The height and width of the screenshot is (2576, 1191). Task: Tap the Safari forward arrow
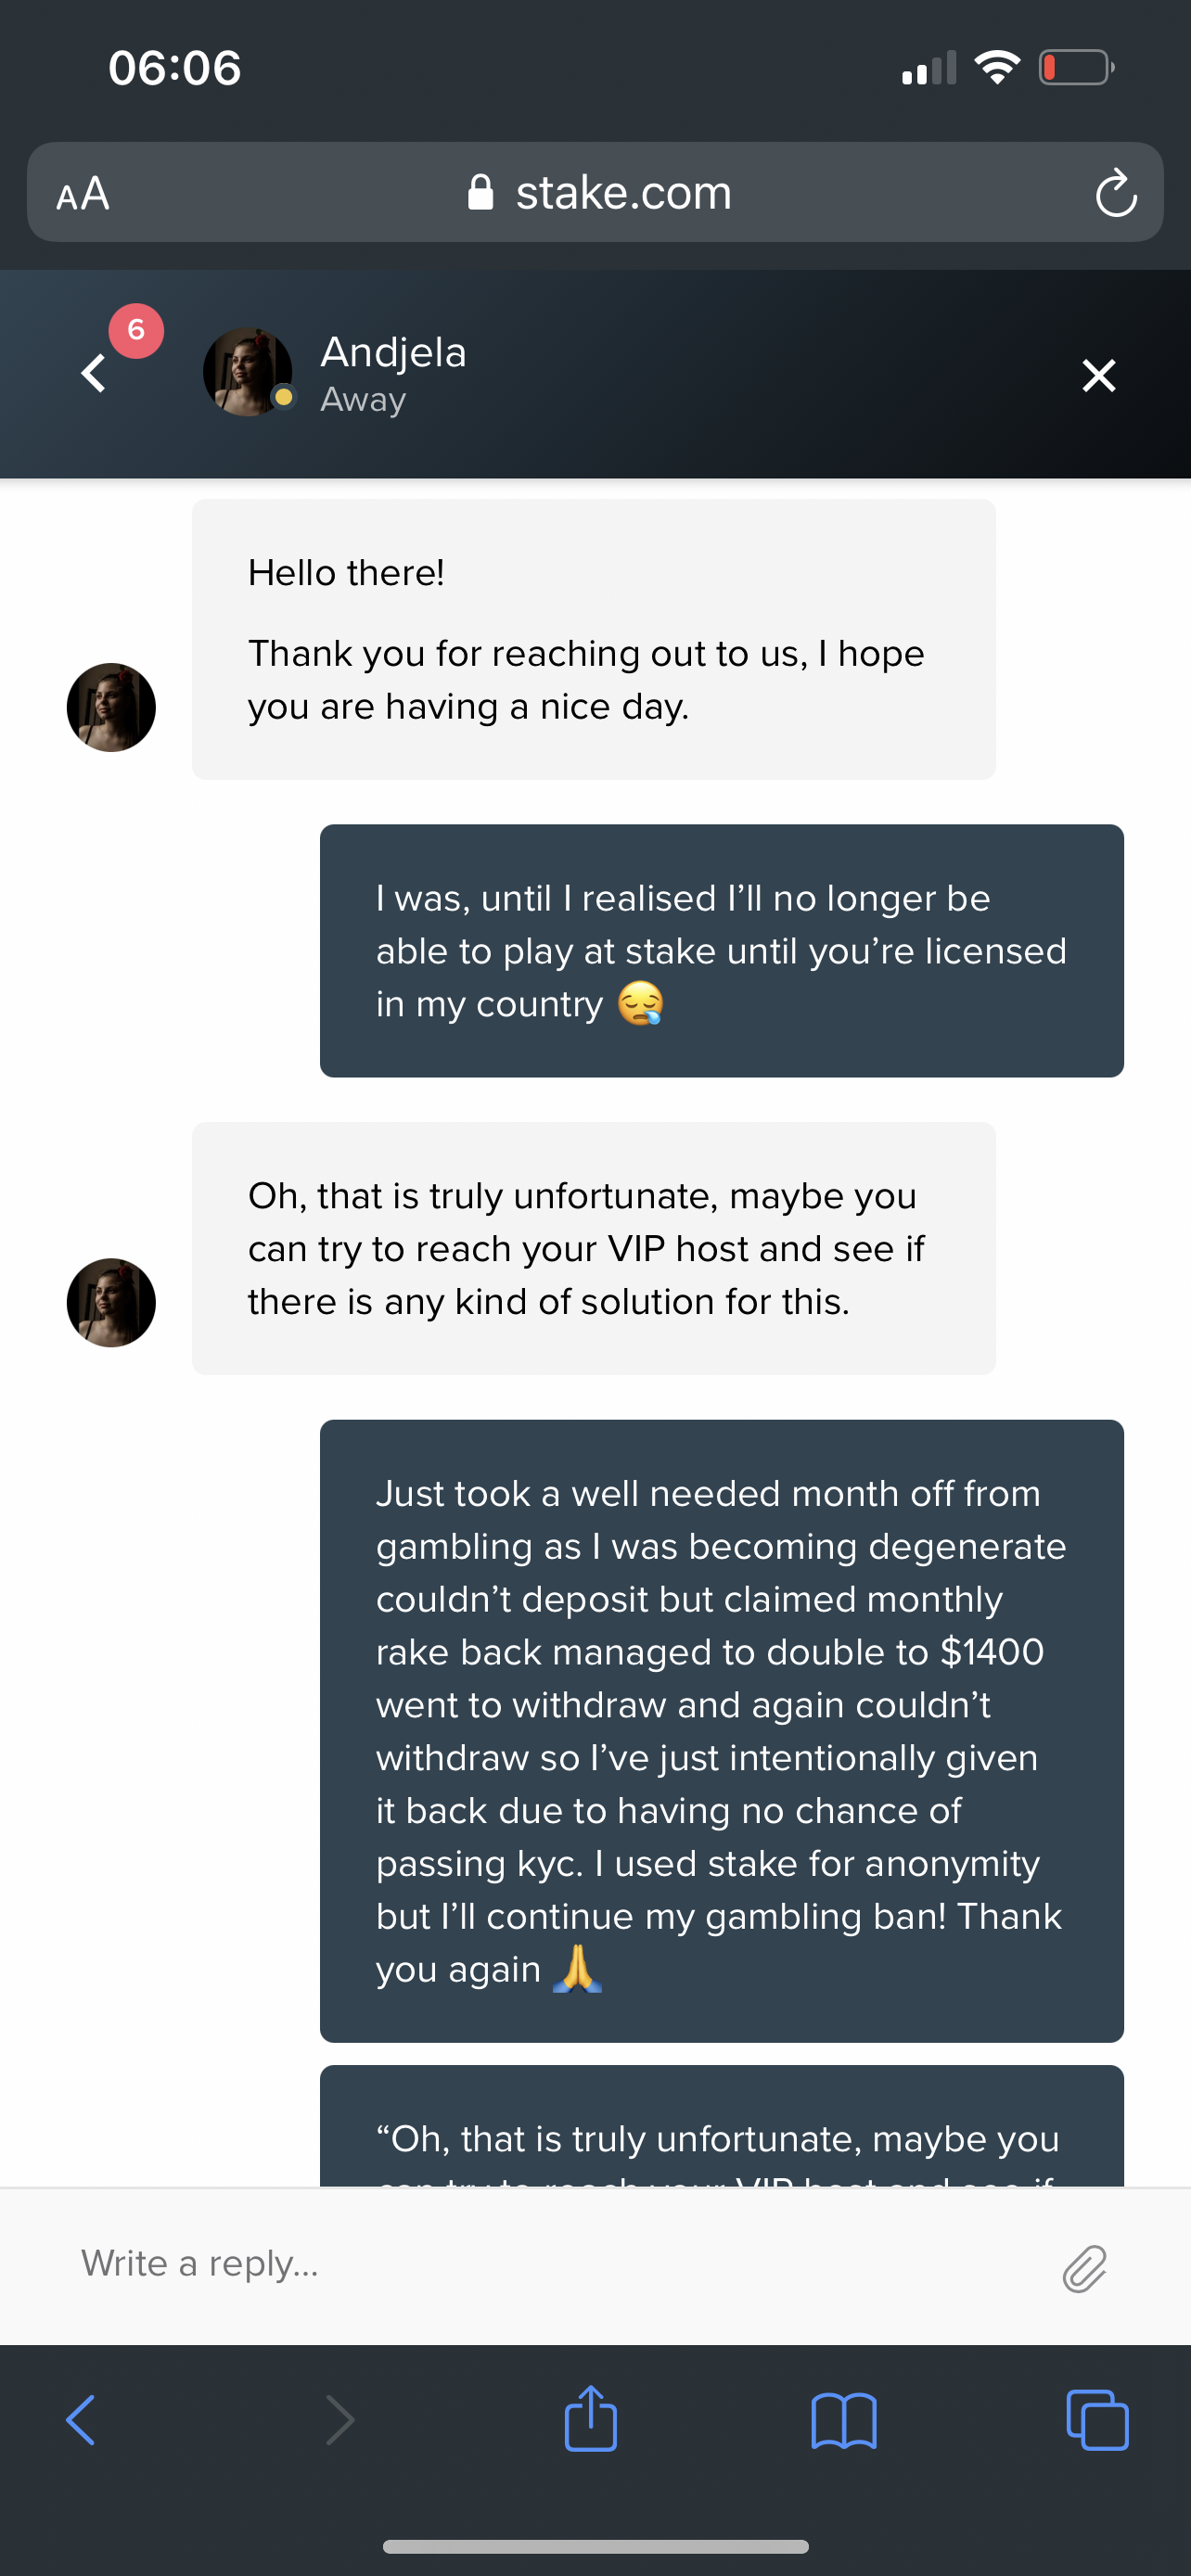click(340, 2420)
